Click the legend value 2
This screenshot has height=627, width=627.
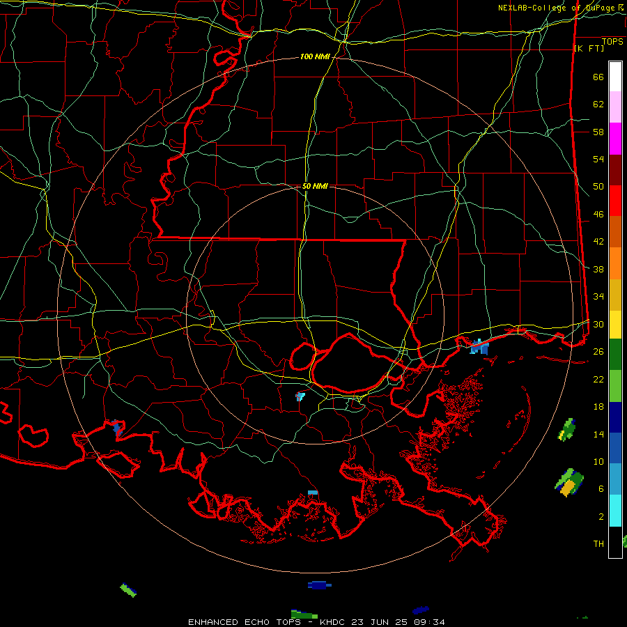[x=601, y=517]
